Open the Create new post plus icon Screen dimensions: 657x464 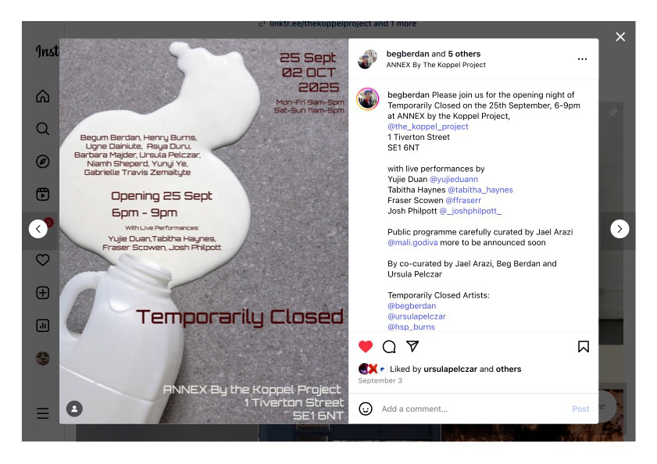pyautogui.click(x=43, y=293)
